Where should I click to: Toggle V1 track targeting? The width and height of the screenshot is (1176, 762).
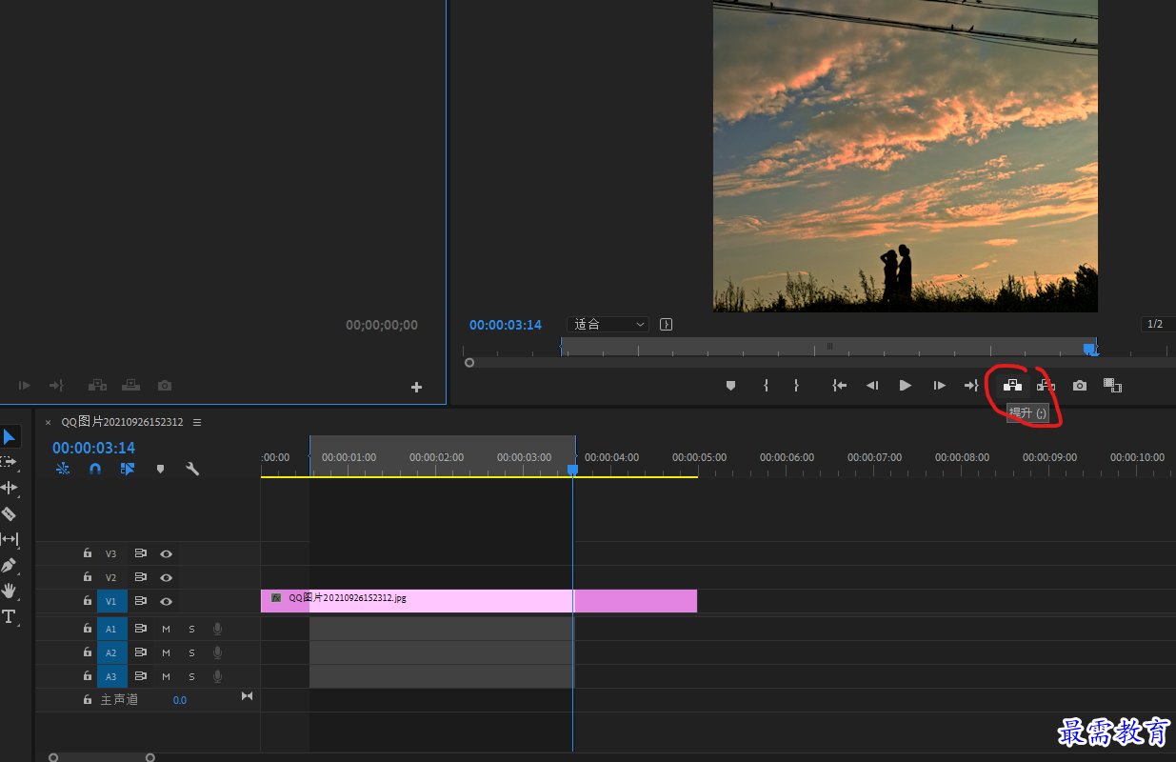(111, 601)
